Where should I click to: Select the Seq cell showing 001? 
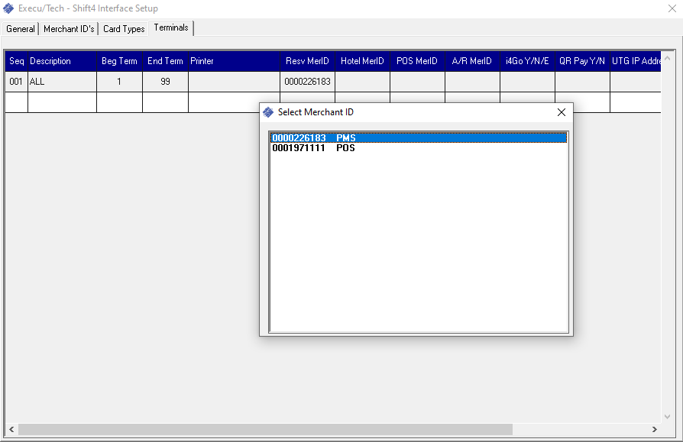17,82
